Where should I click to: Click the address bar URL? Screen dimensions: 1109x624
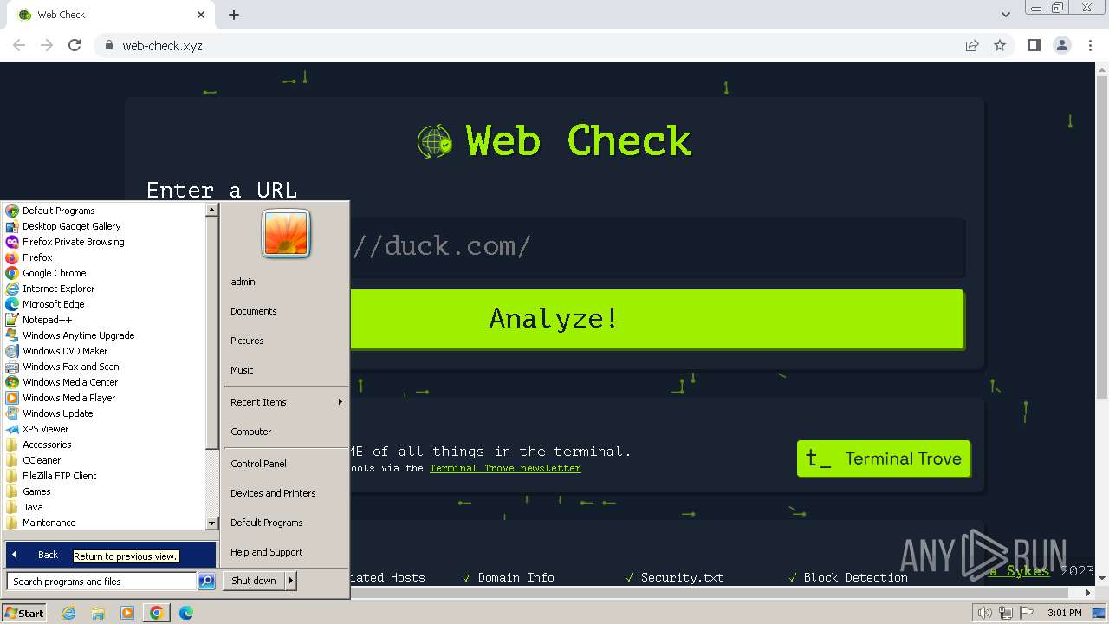(x=162, y=45)
